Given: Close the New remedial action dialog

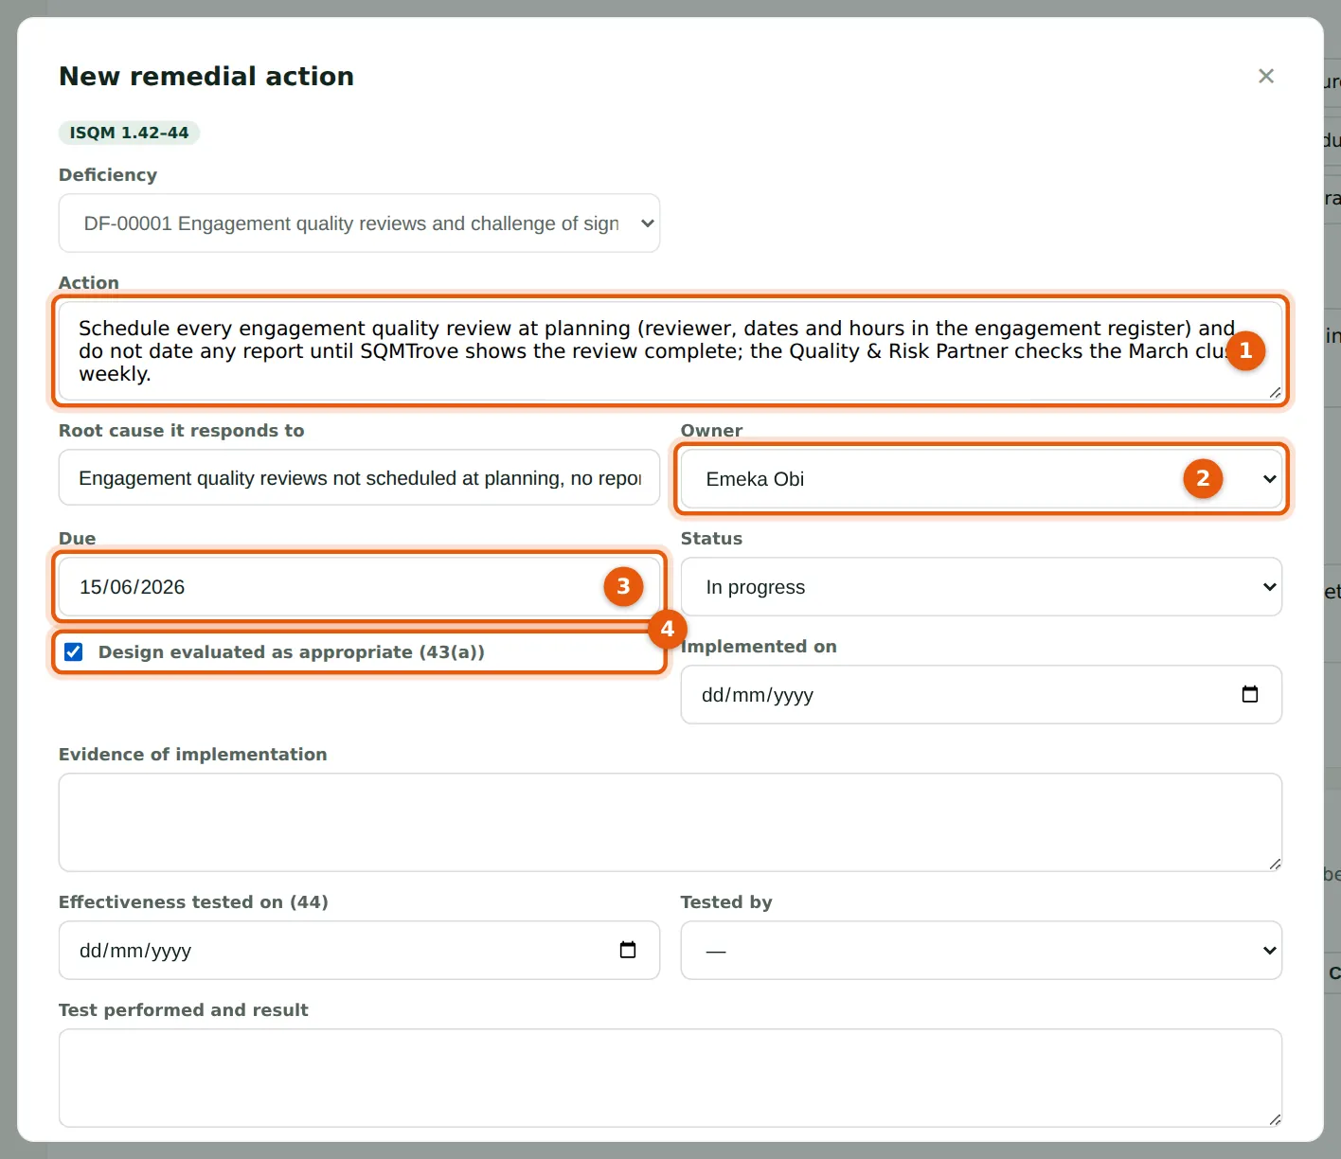Looking at the screenshot, I should tap(1266, 76).
